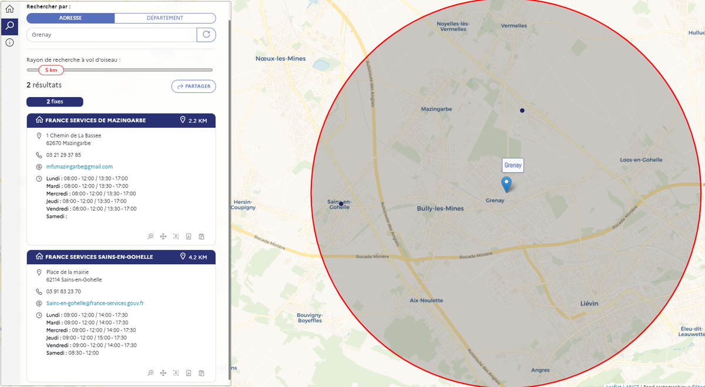705x387 pixels.
Task: Select the address '1 Chemin de La Bassee'
Action: click(x=73, y=135)
